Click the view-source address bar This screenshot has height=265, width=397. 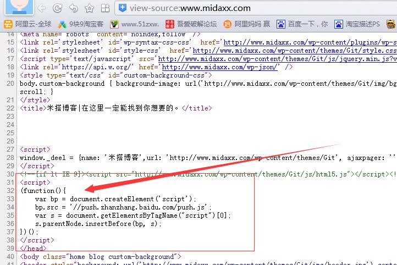(256, 8)
